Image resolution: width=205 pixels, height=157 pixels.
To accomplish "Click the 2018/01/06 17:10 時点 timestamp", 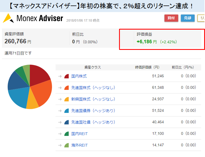I will (x=83, y=20).
